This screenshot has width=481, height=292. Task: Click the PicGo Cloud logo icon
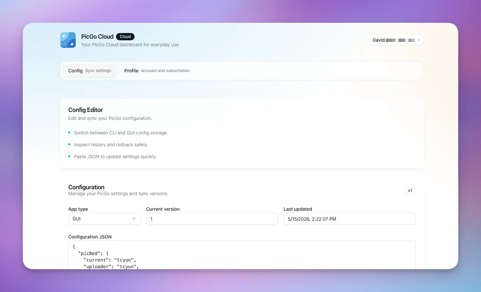[68, 40]
